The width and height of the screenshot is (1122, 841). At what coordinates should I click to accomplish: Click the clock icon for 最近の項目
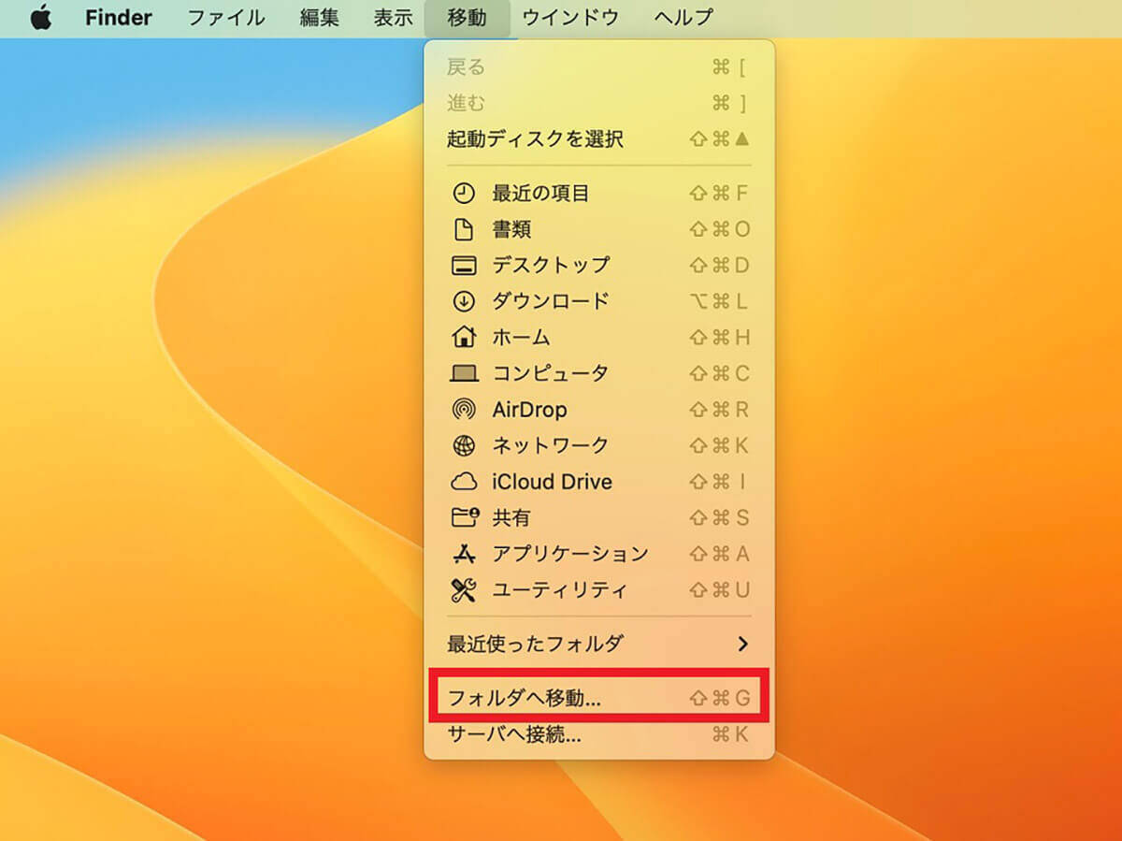pyautogui.click(x=464, y=194)
